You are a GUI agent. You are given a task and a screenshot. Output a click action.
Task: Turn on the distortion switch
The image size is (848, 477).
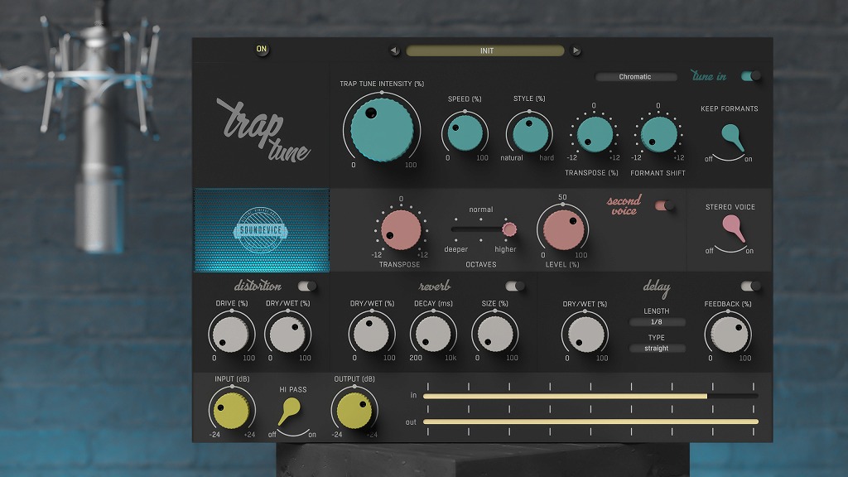point(307,286)
